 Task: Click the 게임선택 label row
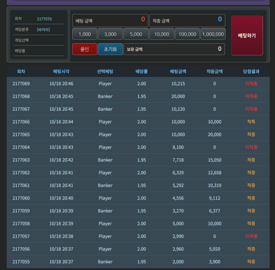[x=39, y=40]
